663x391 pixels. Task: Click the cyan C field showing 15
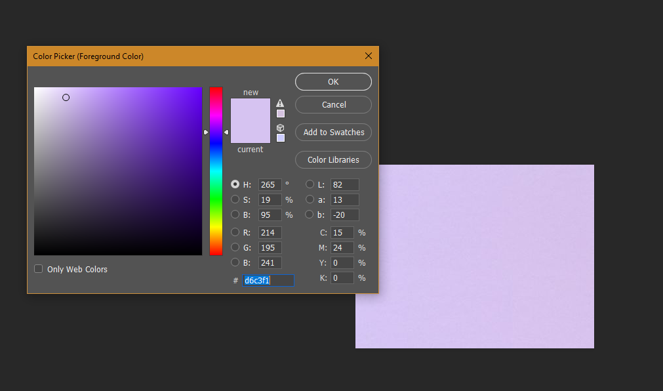pyautogui.click(x=342, y=232)
